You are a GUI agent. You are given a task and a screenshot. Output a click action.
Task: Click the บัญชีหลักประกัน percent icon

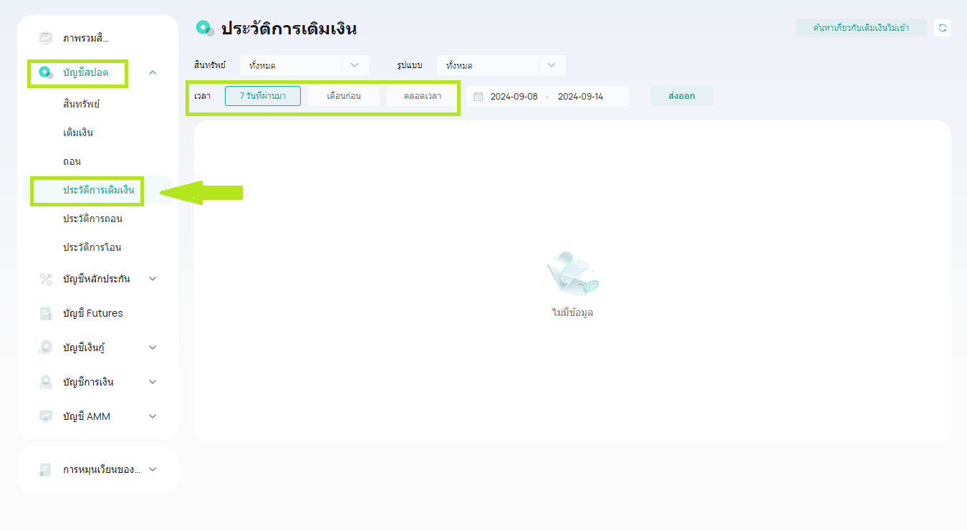tap(46, 279)
